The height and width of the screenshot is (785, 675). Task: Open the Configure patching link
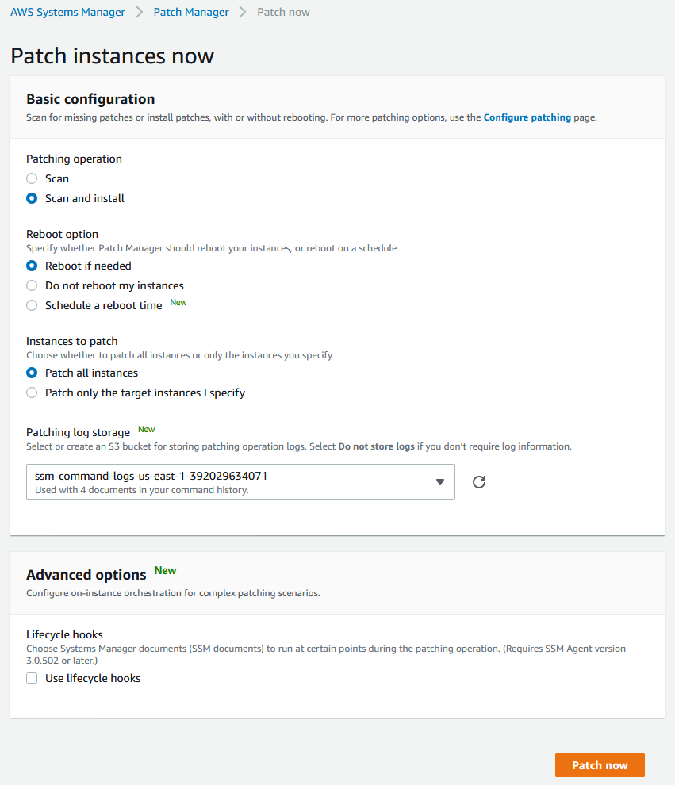527,117
